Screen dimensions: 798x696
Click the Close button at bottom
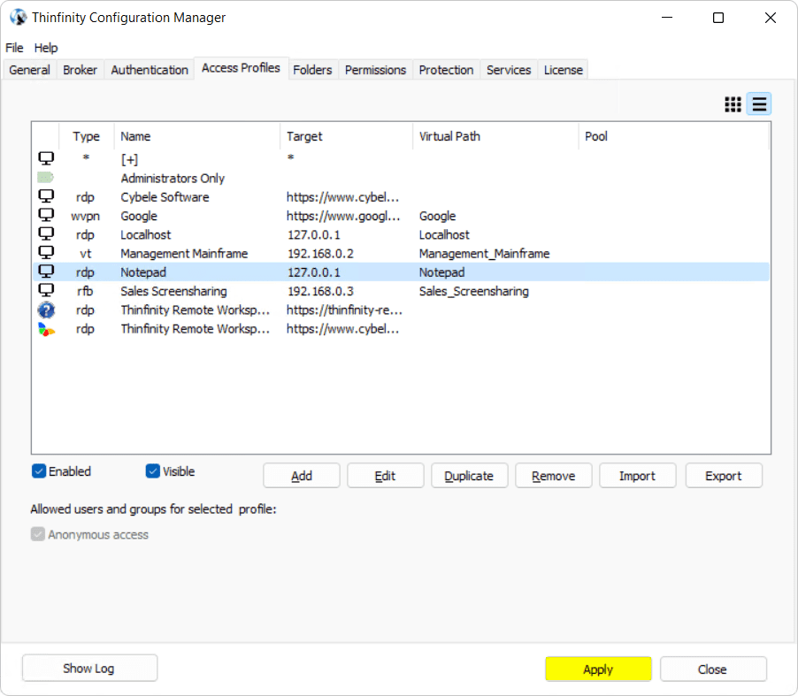pos(713,669)
